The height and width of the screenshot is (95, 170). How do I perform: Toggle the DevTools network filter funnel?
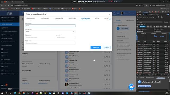point(144,15)
